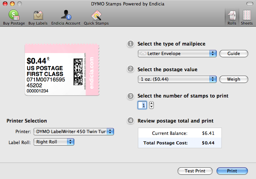The width and height of the screenshot is (256, 179).
Task: Click the stamp preview image
Action: [x=62, y=70]
